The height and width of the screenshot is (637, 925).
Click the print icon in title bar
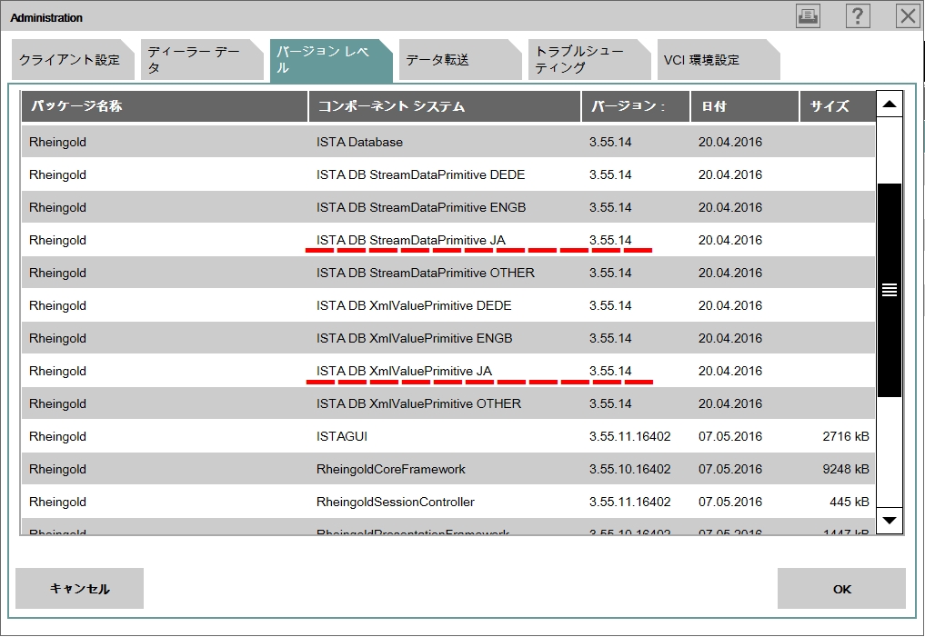click(x=808, y=16)
